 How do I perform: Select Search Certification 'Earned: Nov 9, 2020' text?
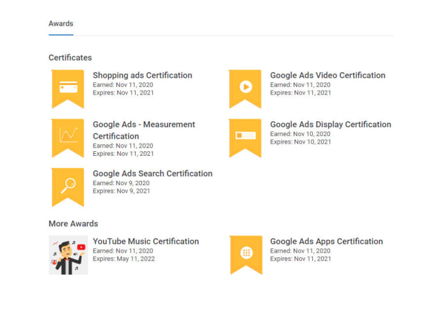pos(122,183)
